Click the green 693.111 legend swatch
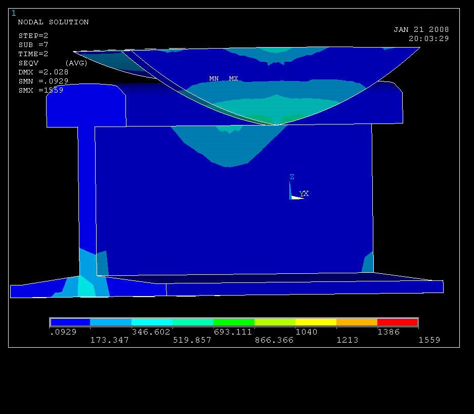The width and height of the screenshot is (474, 414). pyautogui.click(x=234, y=322)
